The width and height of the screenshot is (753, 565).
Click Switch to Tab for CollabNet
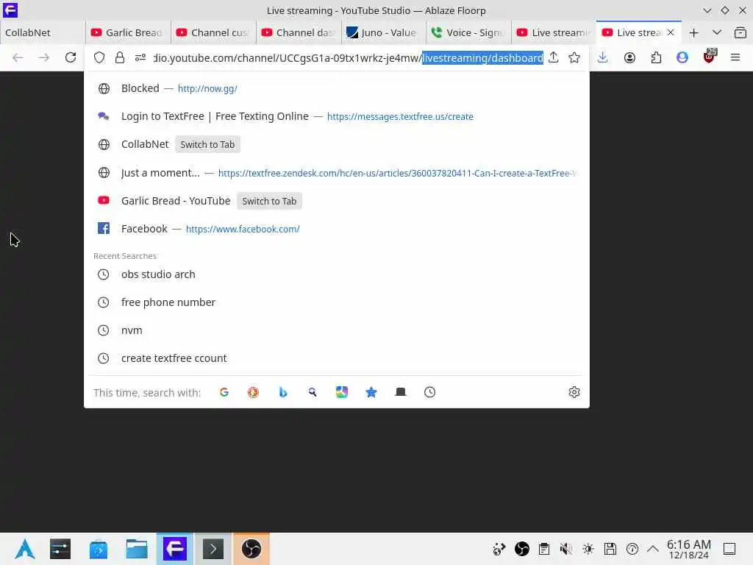point(207,145)
